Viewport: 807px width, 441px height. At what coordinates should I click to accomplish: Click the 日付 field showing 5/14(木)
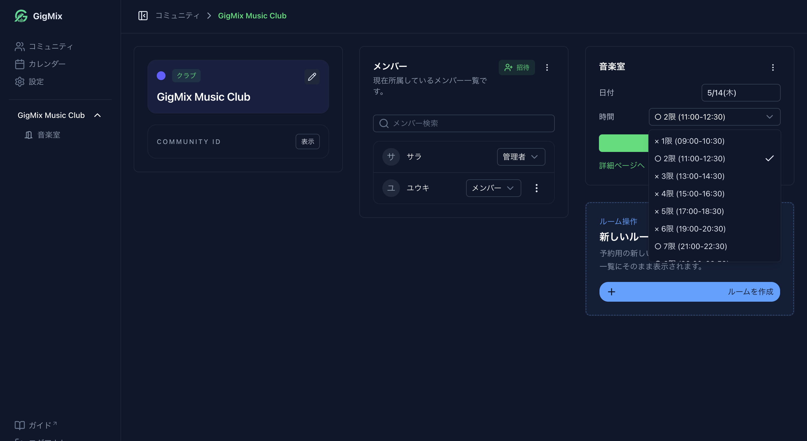point(741,93)
